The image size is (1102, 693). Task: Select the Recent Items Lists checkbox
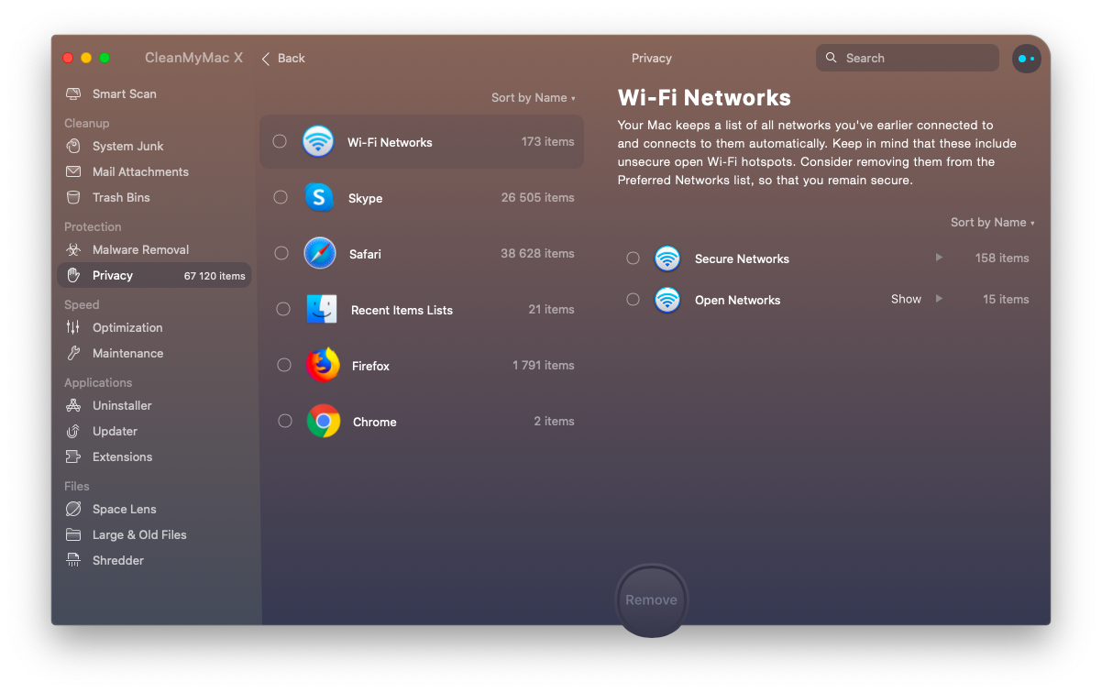[283, 309]
